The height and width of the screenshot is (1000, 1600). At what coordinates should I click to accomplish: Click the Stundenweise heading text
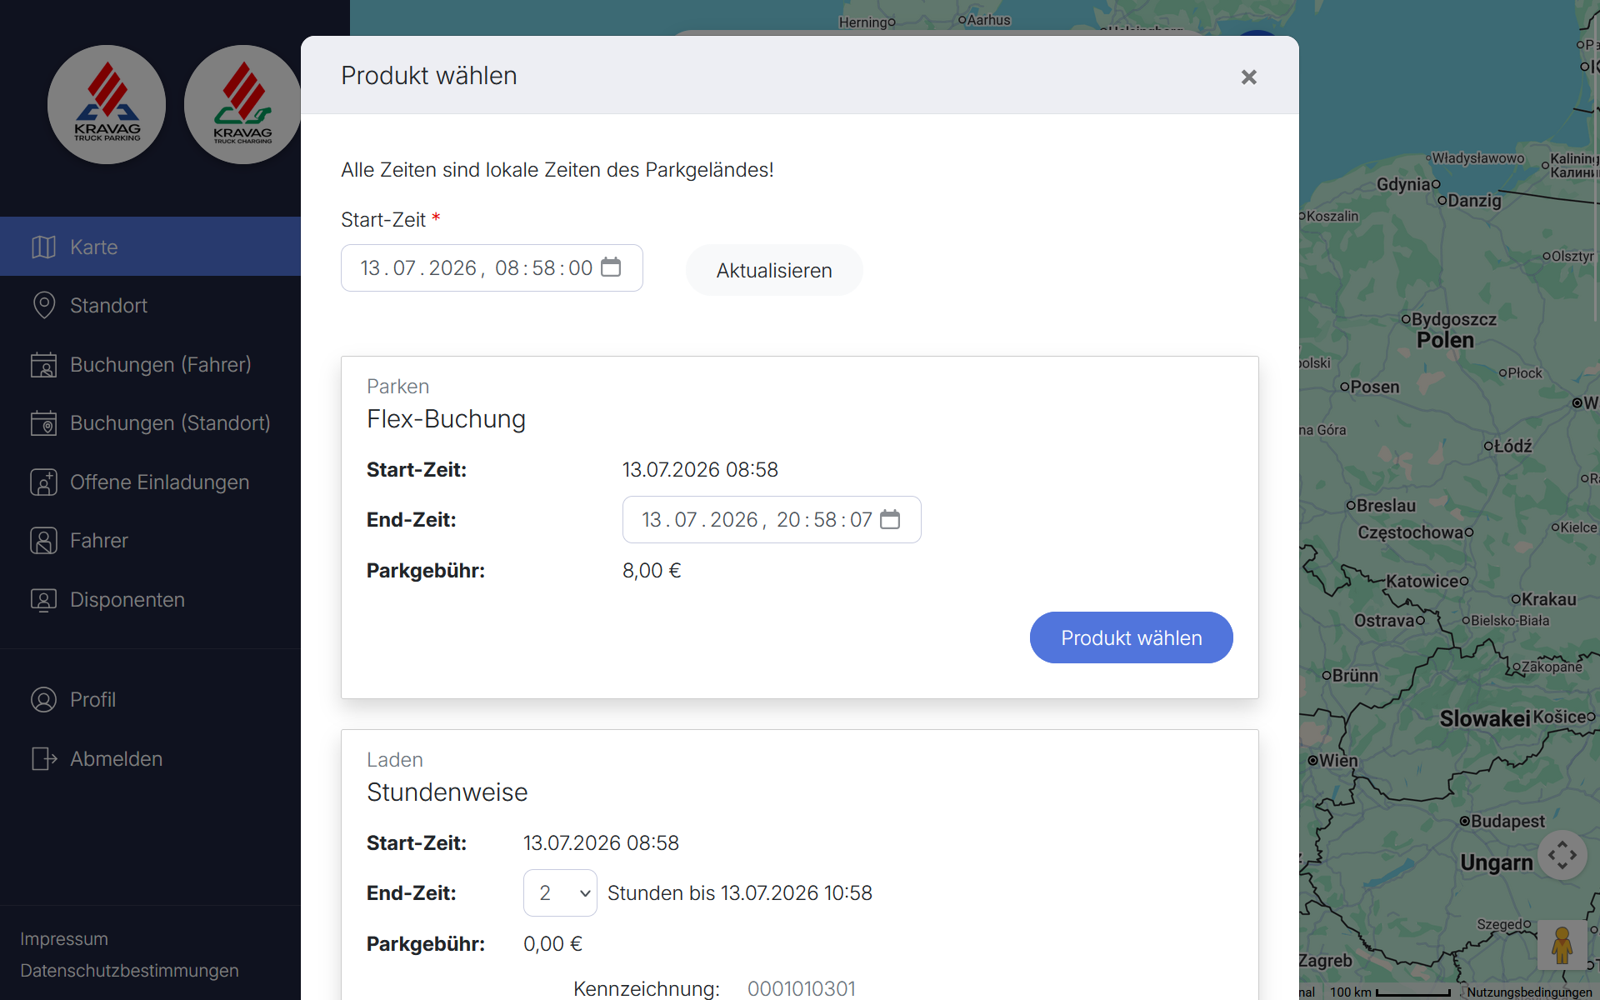click(x=447, y=792)
